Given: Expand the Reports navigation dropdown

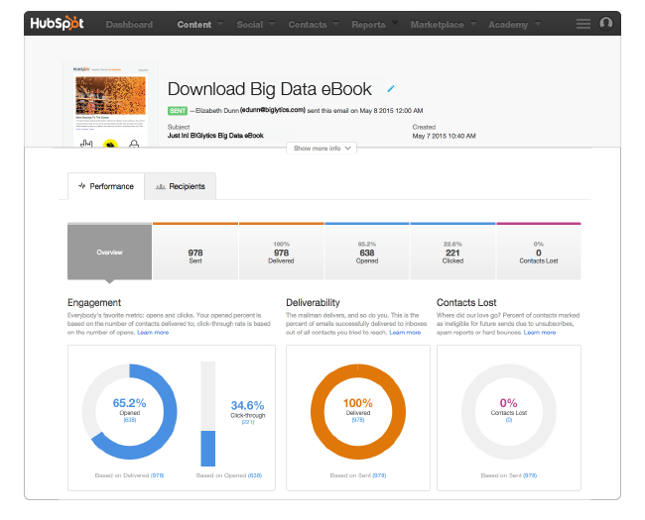Looking at the screenshot, I should pyautogui.click(x=373, y=25).
